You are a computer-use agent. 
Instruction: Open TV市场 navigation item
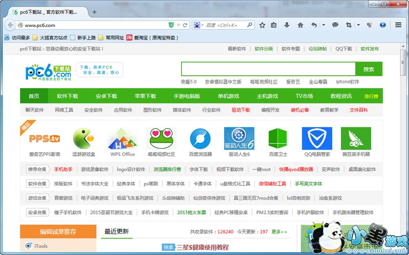[304, 96]
